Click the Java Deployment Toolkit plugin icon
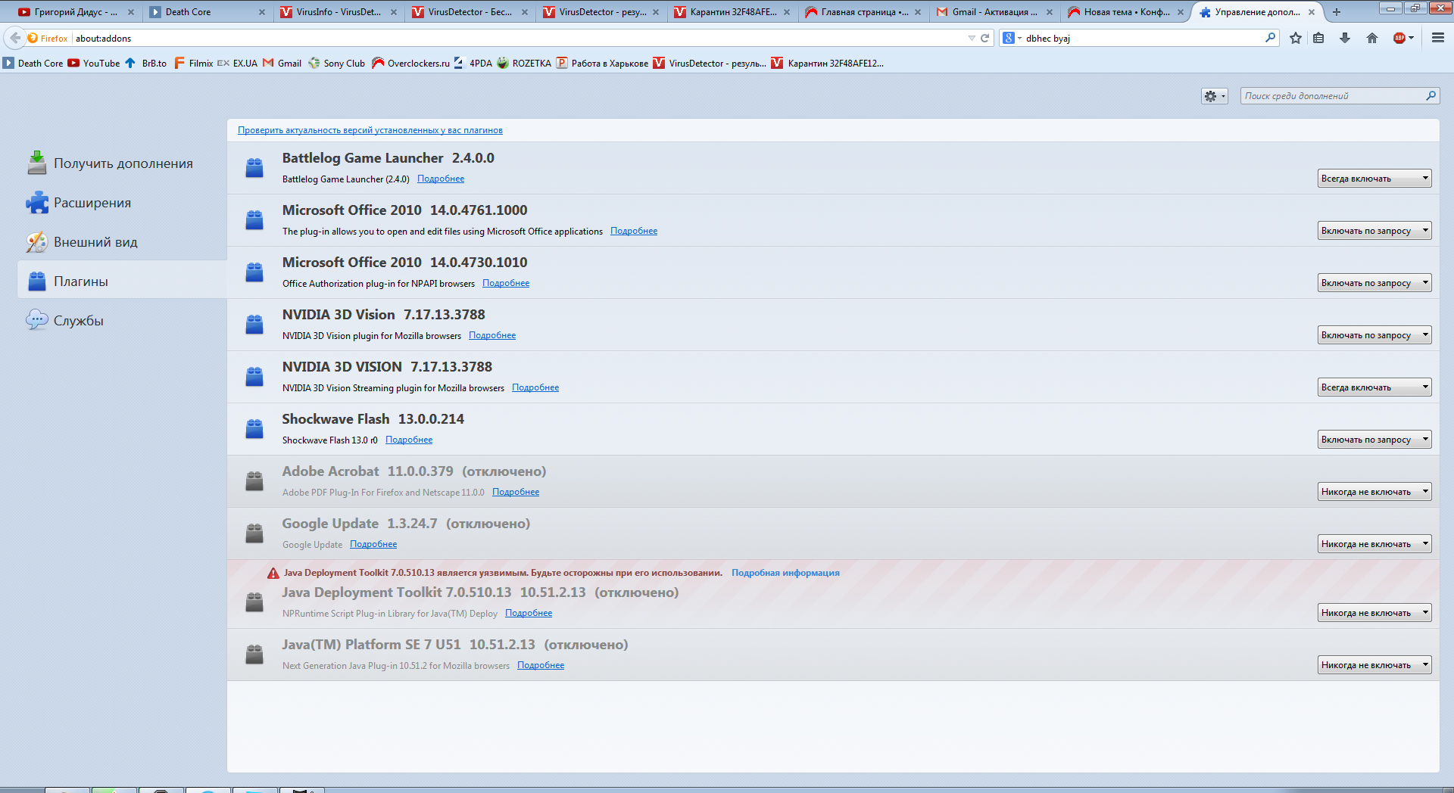 (254, 602)
